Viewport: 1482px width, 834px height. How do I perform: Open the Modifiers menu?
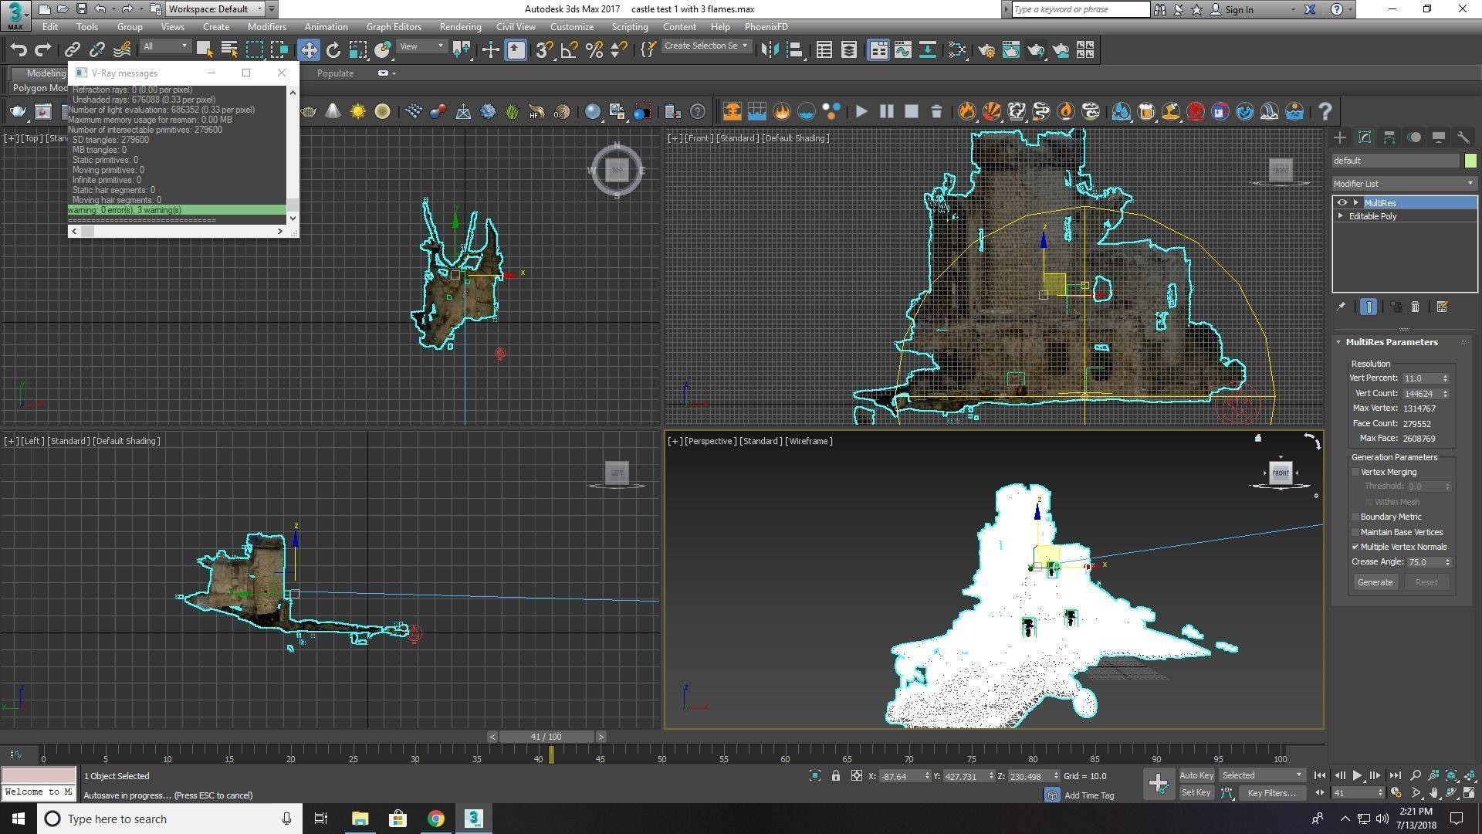click(x=266, y=27)
